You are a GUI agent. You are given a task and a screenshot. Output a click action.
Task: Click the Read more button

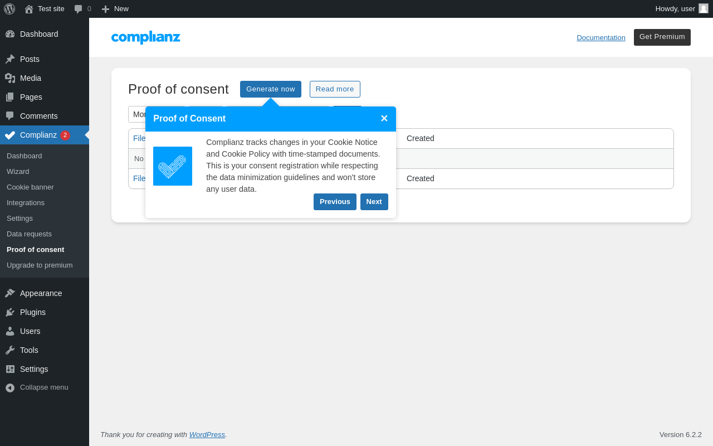tap(335, 89)
